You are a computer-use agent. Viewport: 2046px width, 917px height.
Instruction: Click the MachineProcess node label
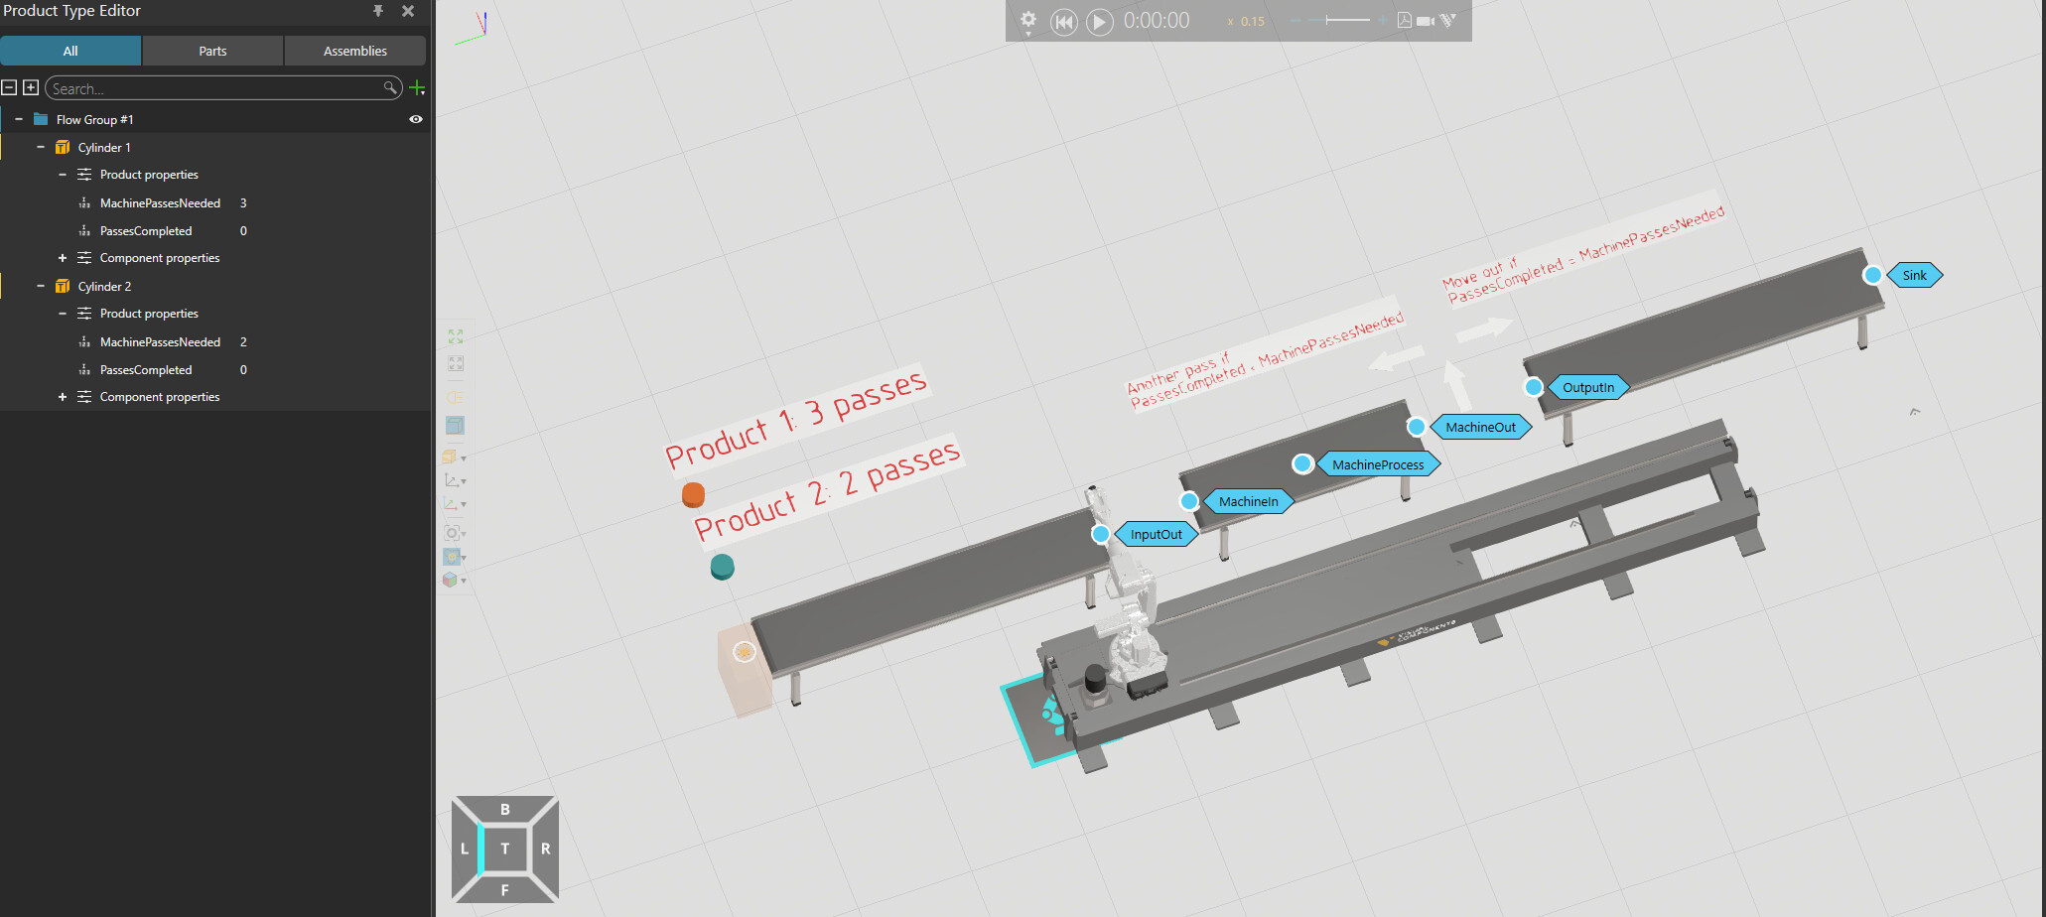pos(1377,464)
